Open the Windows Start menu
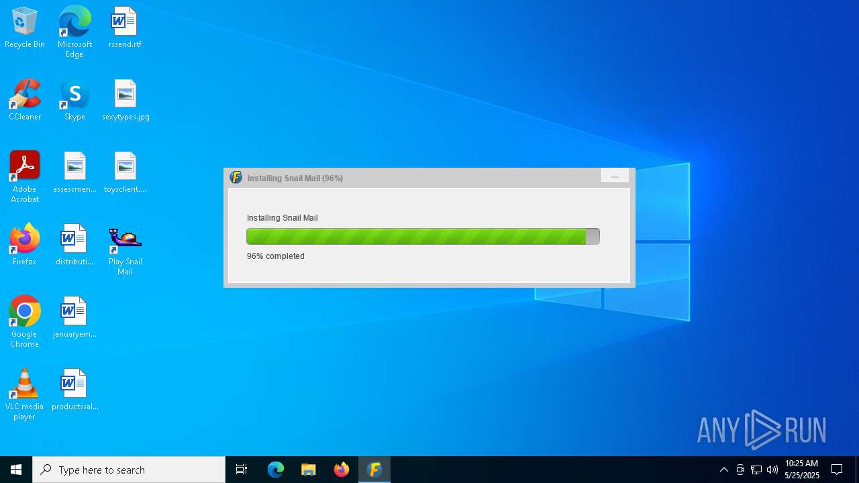This screenshot has width=859, height=483. tap(16, 470)
